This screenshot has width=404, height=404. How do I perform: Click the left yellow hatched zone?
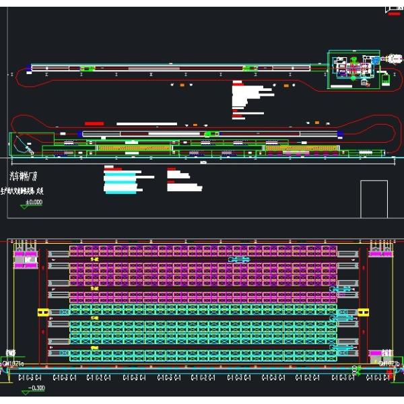coord(135,147)
